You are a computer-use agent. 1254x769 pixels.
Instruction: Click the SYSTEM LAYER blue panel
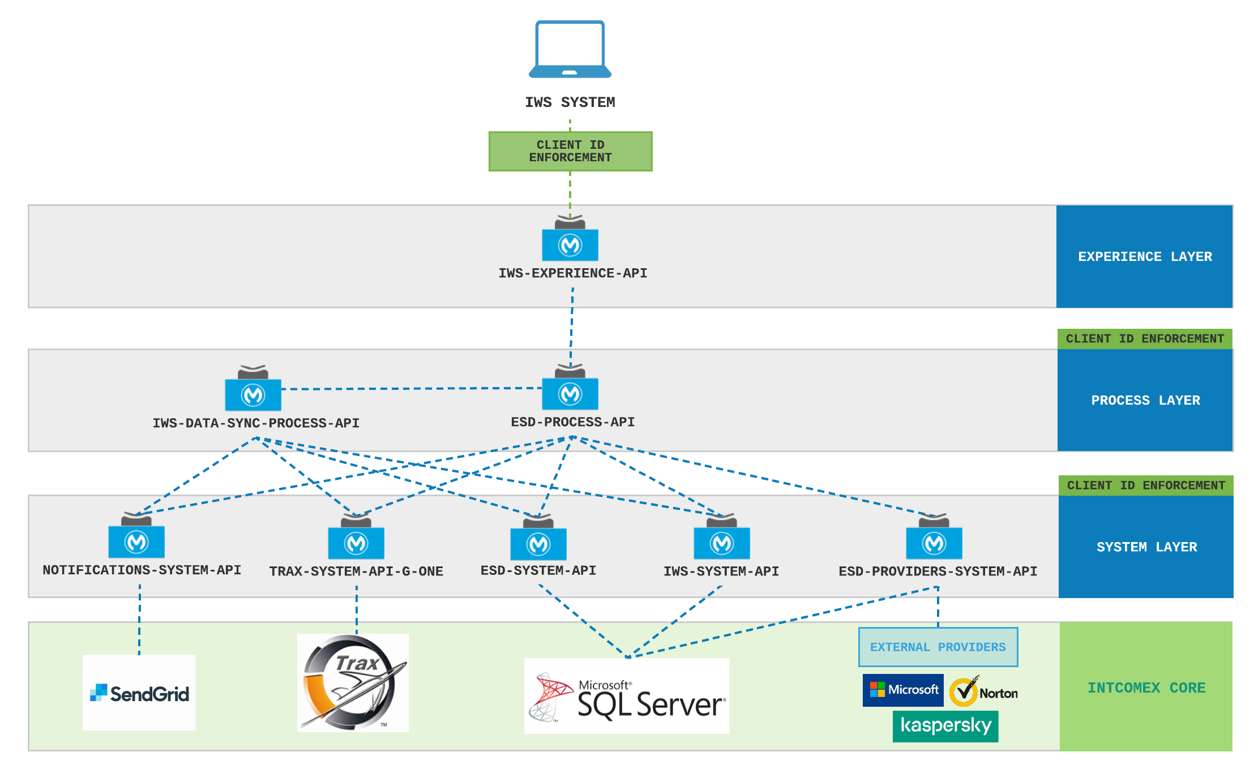coord(1146,547)
